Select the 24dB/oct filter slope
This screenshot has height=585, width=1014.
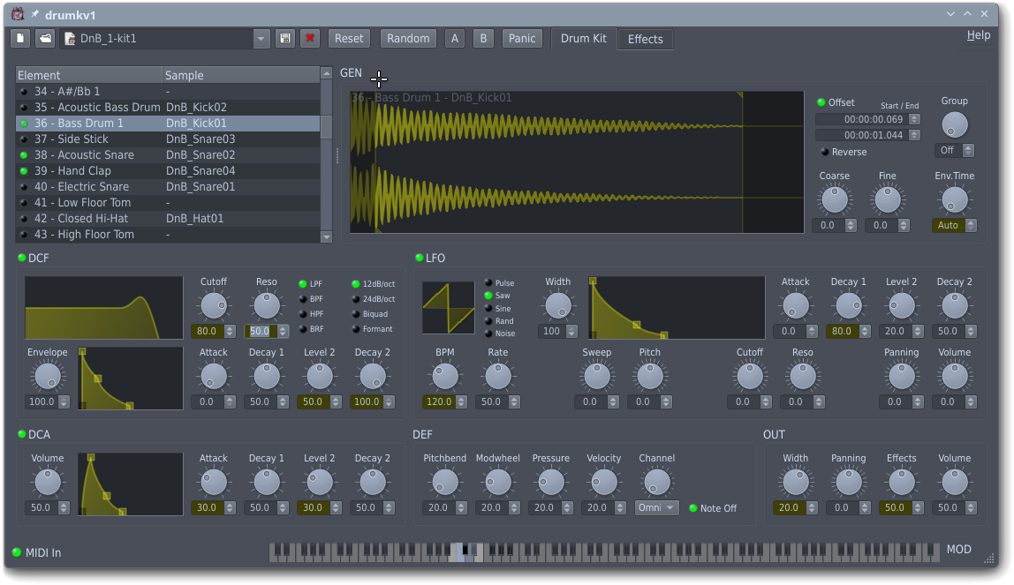pos(373,299)
